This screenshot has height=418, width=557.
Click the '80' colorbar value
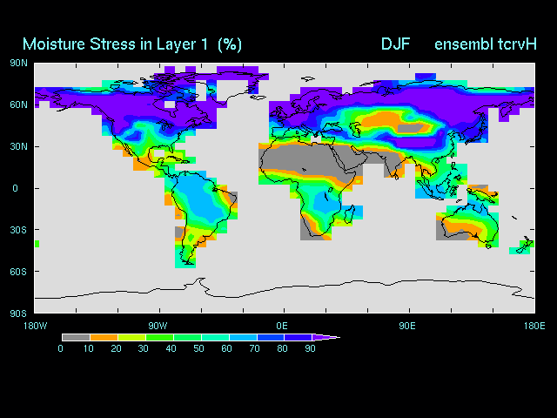coord(282,348)
